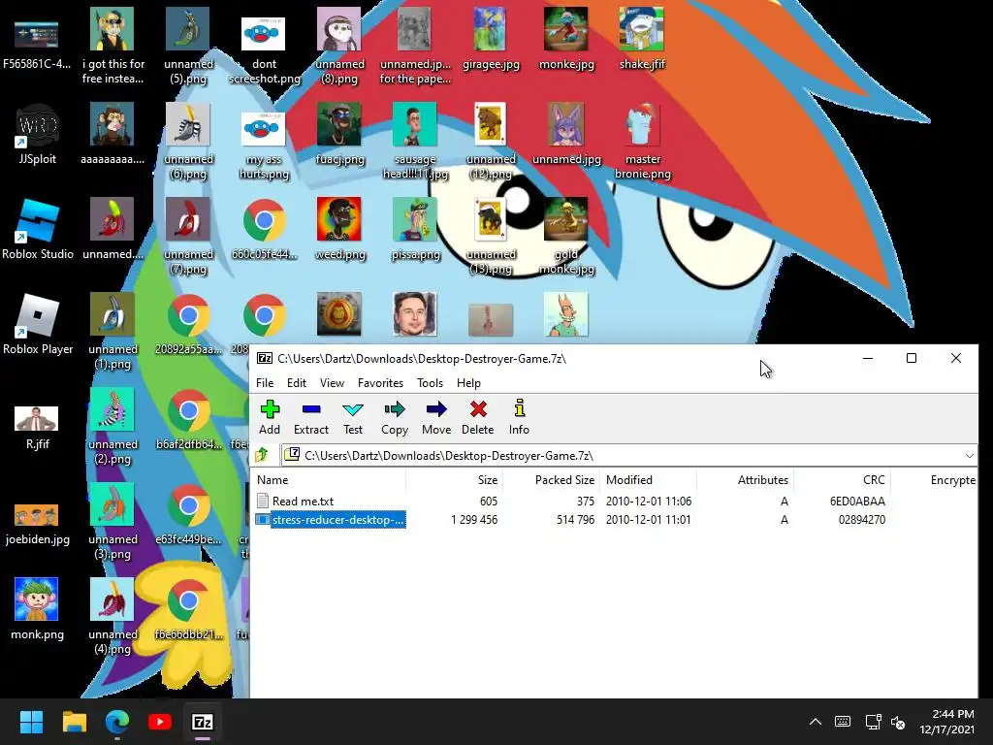
Task: Select the JJSploit desktop shortcut
Action: point(38,134)
